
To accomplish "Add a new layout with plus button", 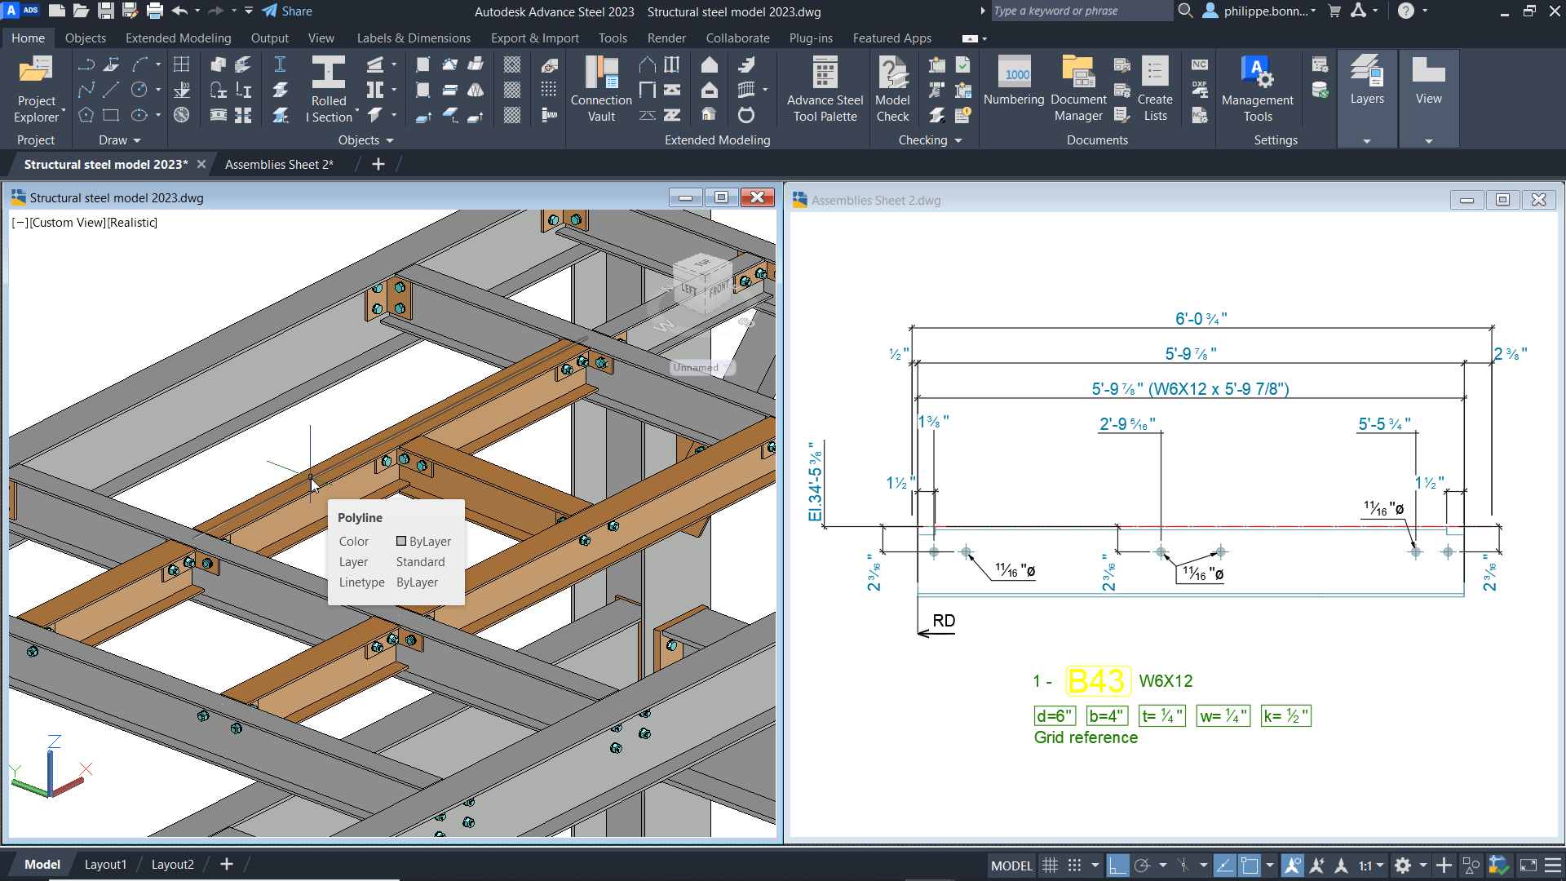I will [x=227, y=865].
